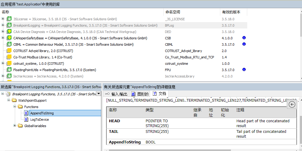
Task: Collapse the Functions folder
Action: tap(15, 107)
